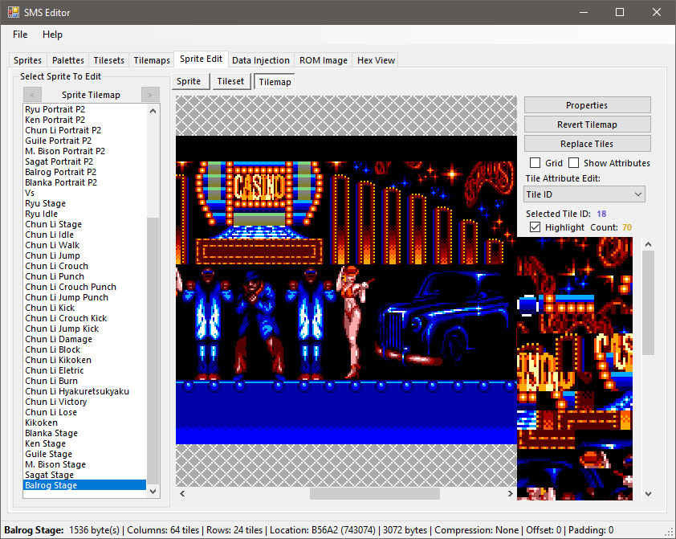This screenshot has height=539, width=676.
Task: Switch to the Tilemaps tab
Action: coord(152,60)
